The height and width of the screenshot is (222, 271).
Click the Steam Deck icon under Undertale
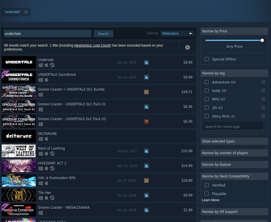[52, 65]
